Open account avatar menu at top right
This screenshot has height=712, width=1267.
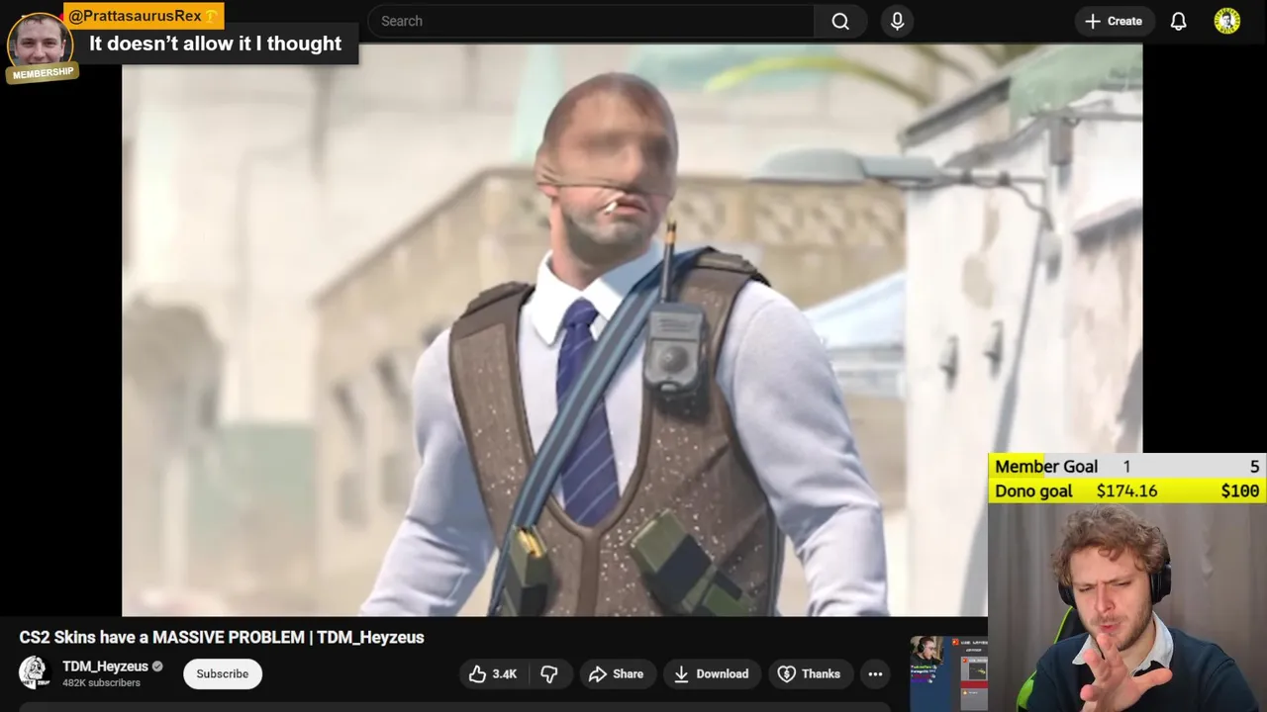1226,21
